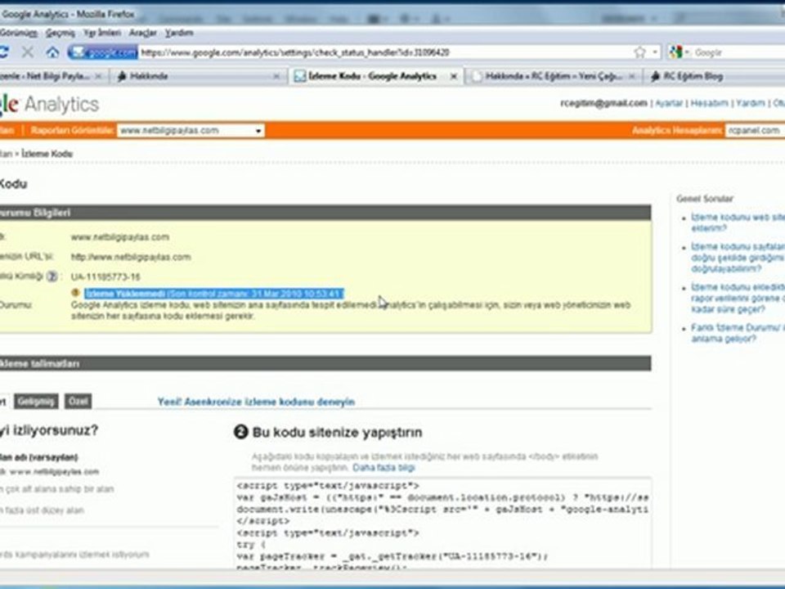The width and height of the screenshot is (785, 589).
Task: Open the Hesabım link
Action: [709, 103]
